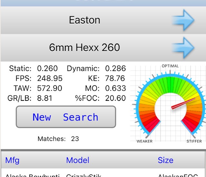Select the GR/LB value 8.81
This screenshot has width=206, height=177.
click(45, 98)
